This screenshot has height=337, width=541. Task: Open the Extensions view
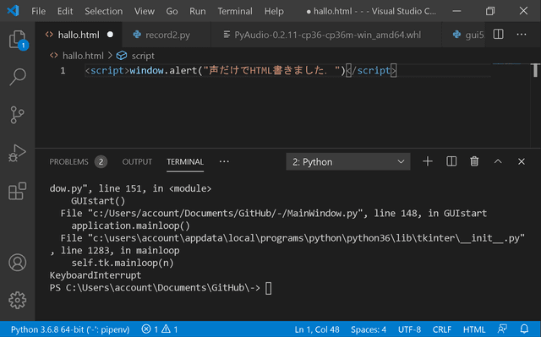17,191
